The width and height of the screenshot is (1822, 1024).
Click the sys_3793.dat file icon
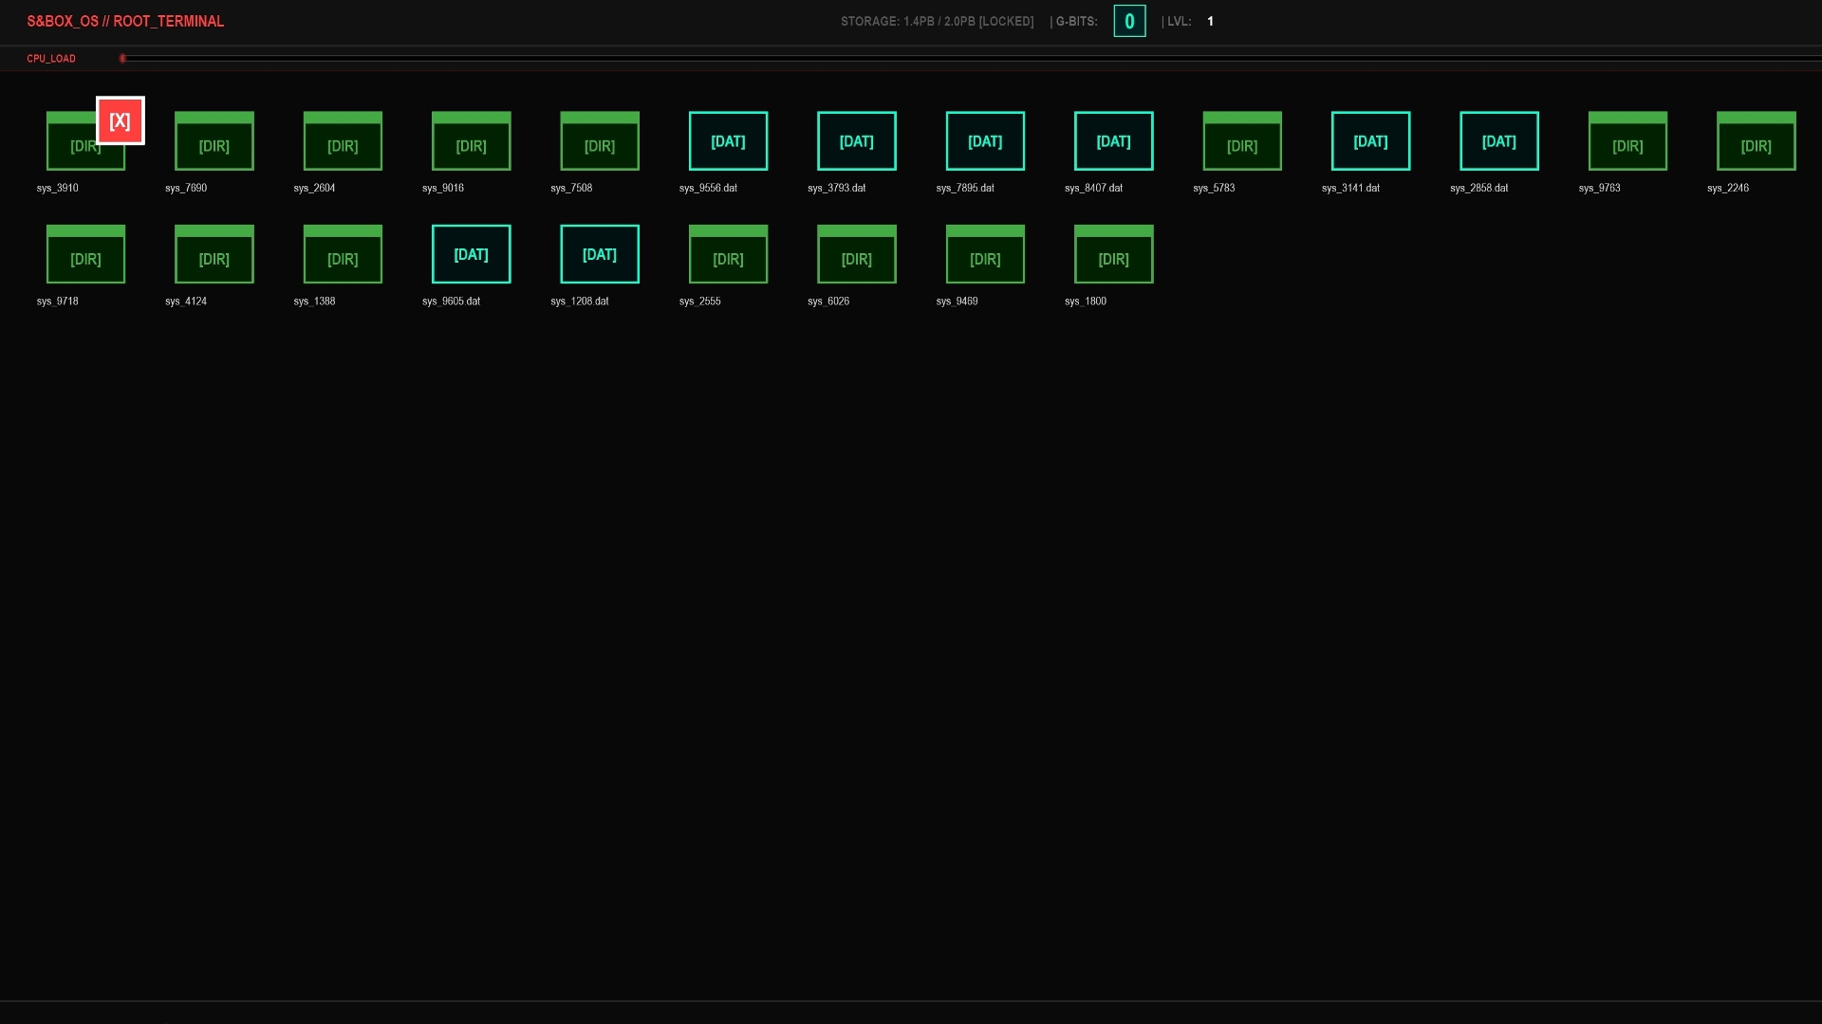[856, 141]
